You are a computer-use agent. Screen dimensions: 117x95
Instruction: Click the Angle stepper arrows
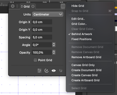point(54,45)
